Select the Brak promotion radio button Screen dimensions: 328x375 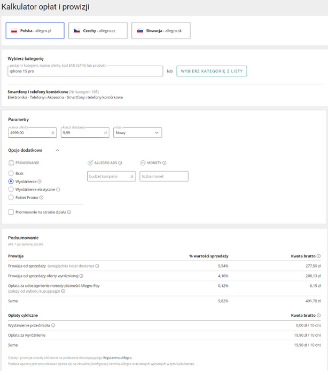tap(11, 174)
